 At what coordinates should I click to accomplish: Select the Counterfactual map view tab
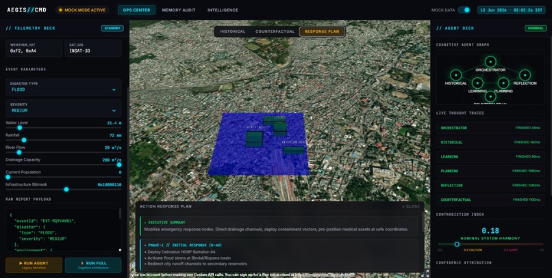pyautogui.click(x=275, y=31)
